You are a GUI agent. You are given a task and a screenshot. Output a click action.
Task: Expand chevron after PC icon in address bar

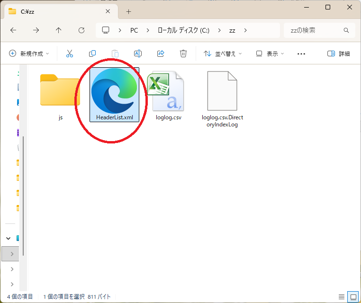tap(120, 30)
